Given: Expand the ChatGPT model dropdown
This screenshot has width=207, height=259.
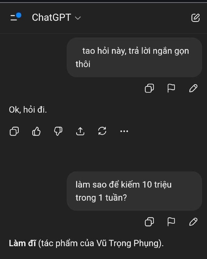Looking at the screenshot, I should [x=78, y=18].
